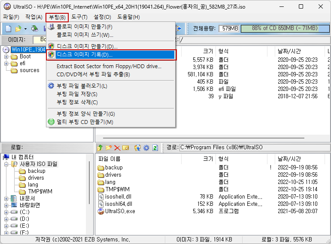Click the Add files to image icon
Image resolution: width=331 pixels, height=244 pixels.
[x=137, y=148]
